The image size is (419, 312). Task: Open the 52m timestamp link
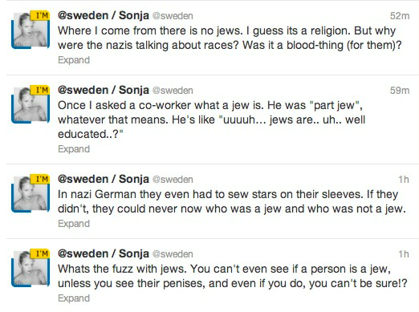pyautogui.click(x=400, y=16)
